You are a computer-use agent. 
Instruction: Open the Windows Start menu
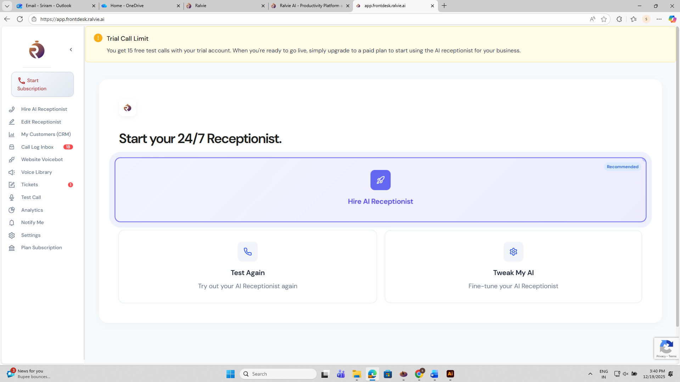click(x=230, y=374)
